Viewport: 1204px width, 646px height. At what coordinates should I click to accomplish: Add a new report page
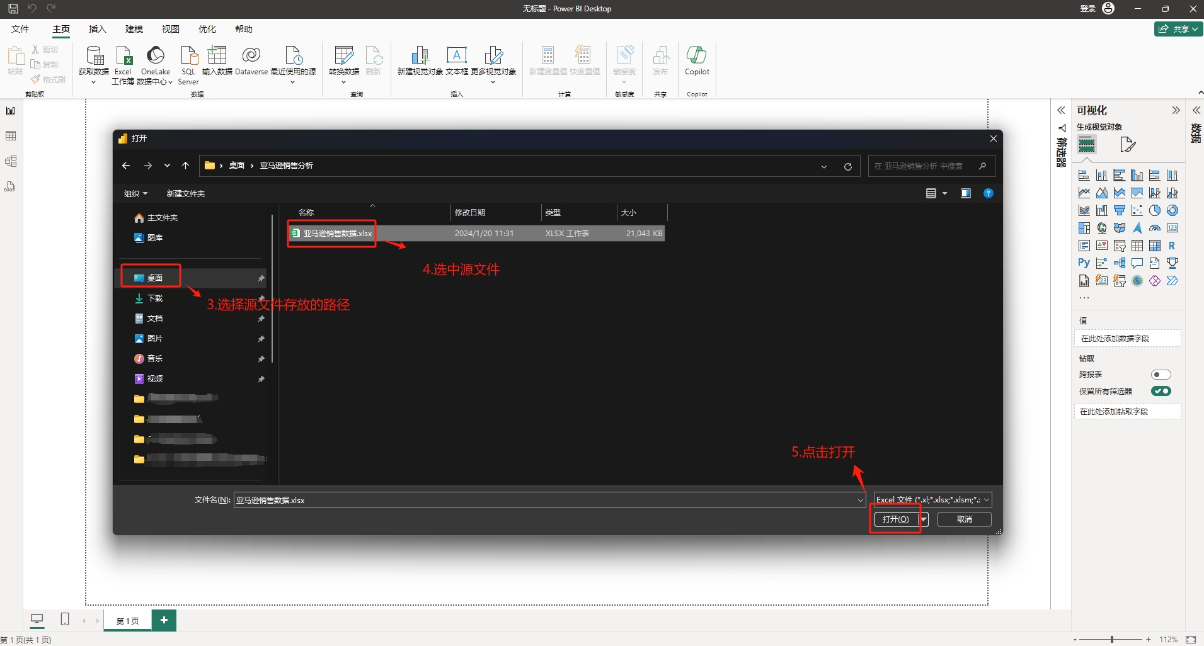[x=164, y=620]
